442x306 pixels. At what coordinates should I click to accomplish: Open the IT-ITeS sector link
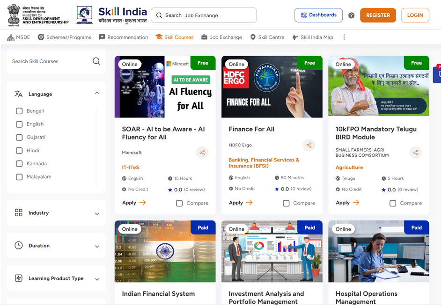pos(131,168)
